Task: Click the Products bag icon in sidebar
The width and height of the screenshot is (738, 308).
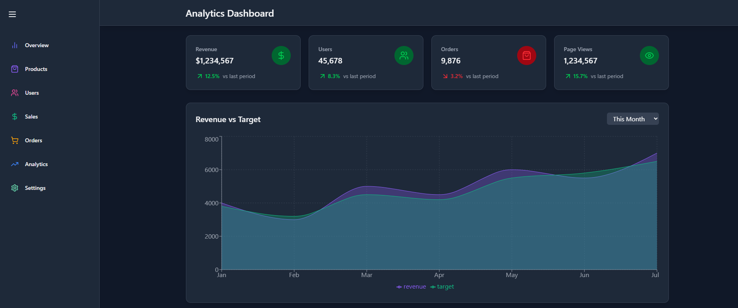Action: [15, 69]
